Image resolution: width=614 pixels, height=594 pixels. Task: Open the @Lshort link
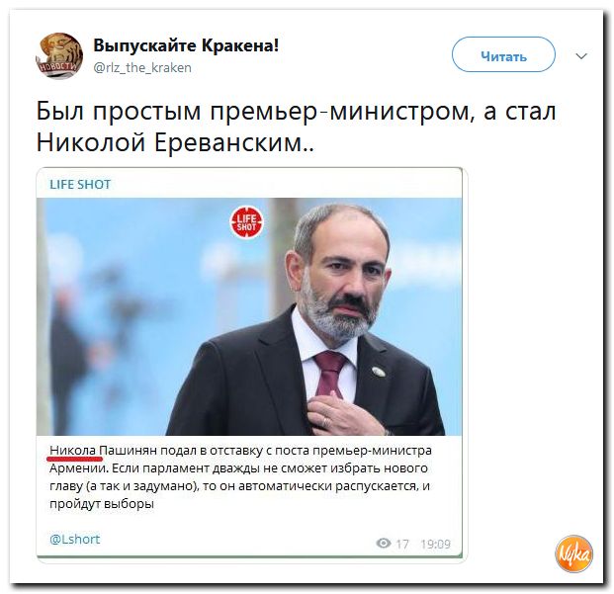click(x=75, y=540)
